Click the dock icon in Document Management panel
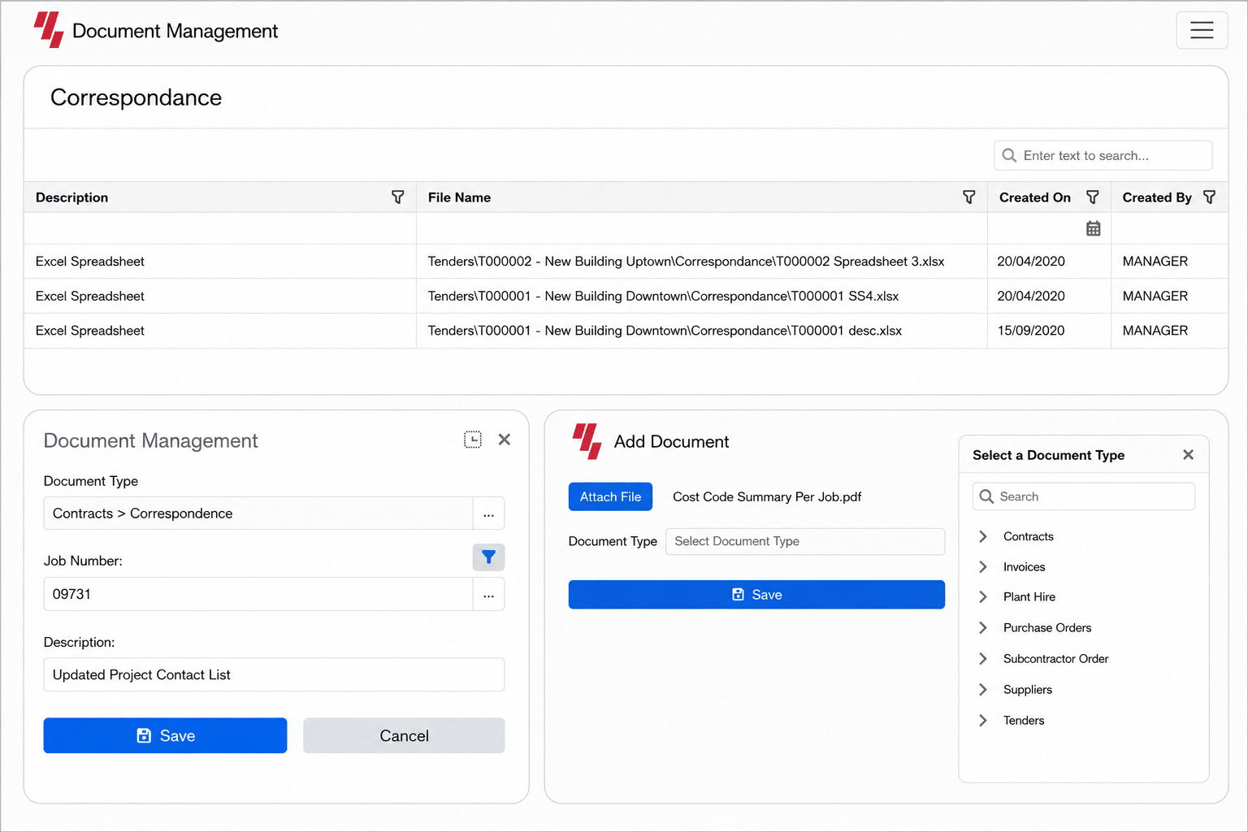This screenshot has height=832, width=1248. click(472, 440)
